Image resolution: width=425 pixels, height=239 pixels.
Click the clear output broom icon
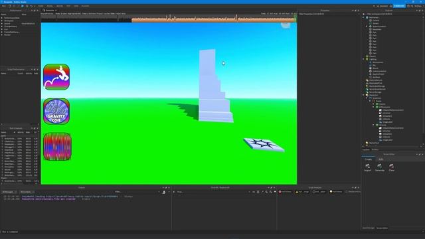164,192
